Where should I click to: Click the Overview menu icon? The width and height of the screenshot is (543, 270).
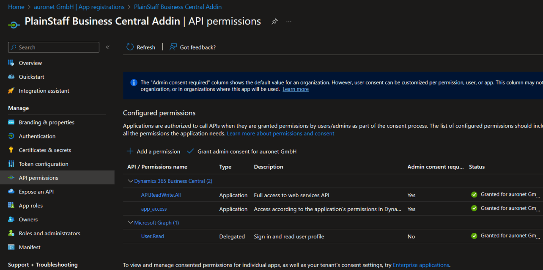[11, 63]
